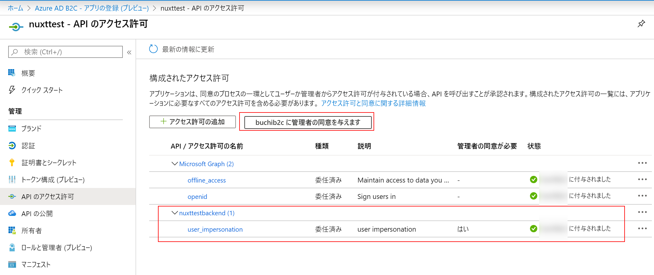Focus the 検索 (Ctrl+/) search box

65,52
